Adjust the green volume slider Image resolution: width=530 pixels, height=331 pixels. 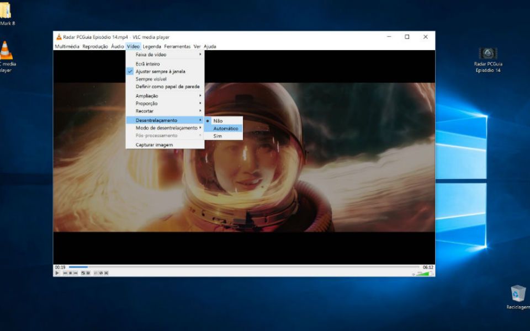coord(425,273)
